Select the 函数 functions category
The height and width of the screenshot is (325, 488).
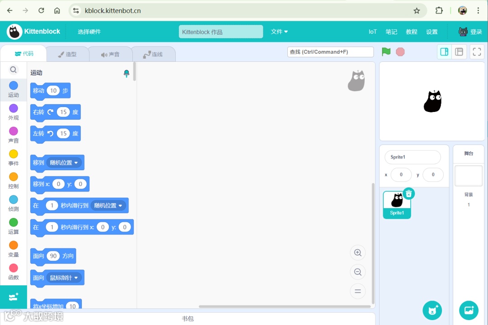coord(14,272)
